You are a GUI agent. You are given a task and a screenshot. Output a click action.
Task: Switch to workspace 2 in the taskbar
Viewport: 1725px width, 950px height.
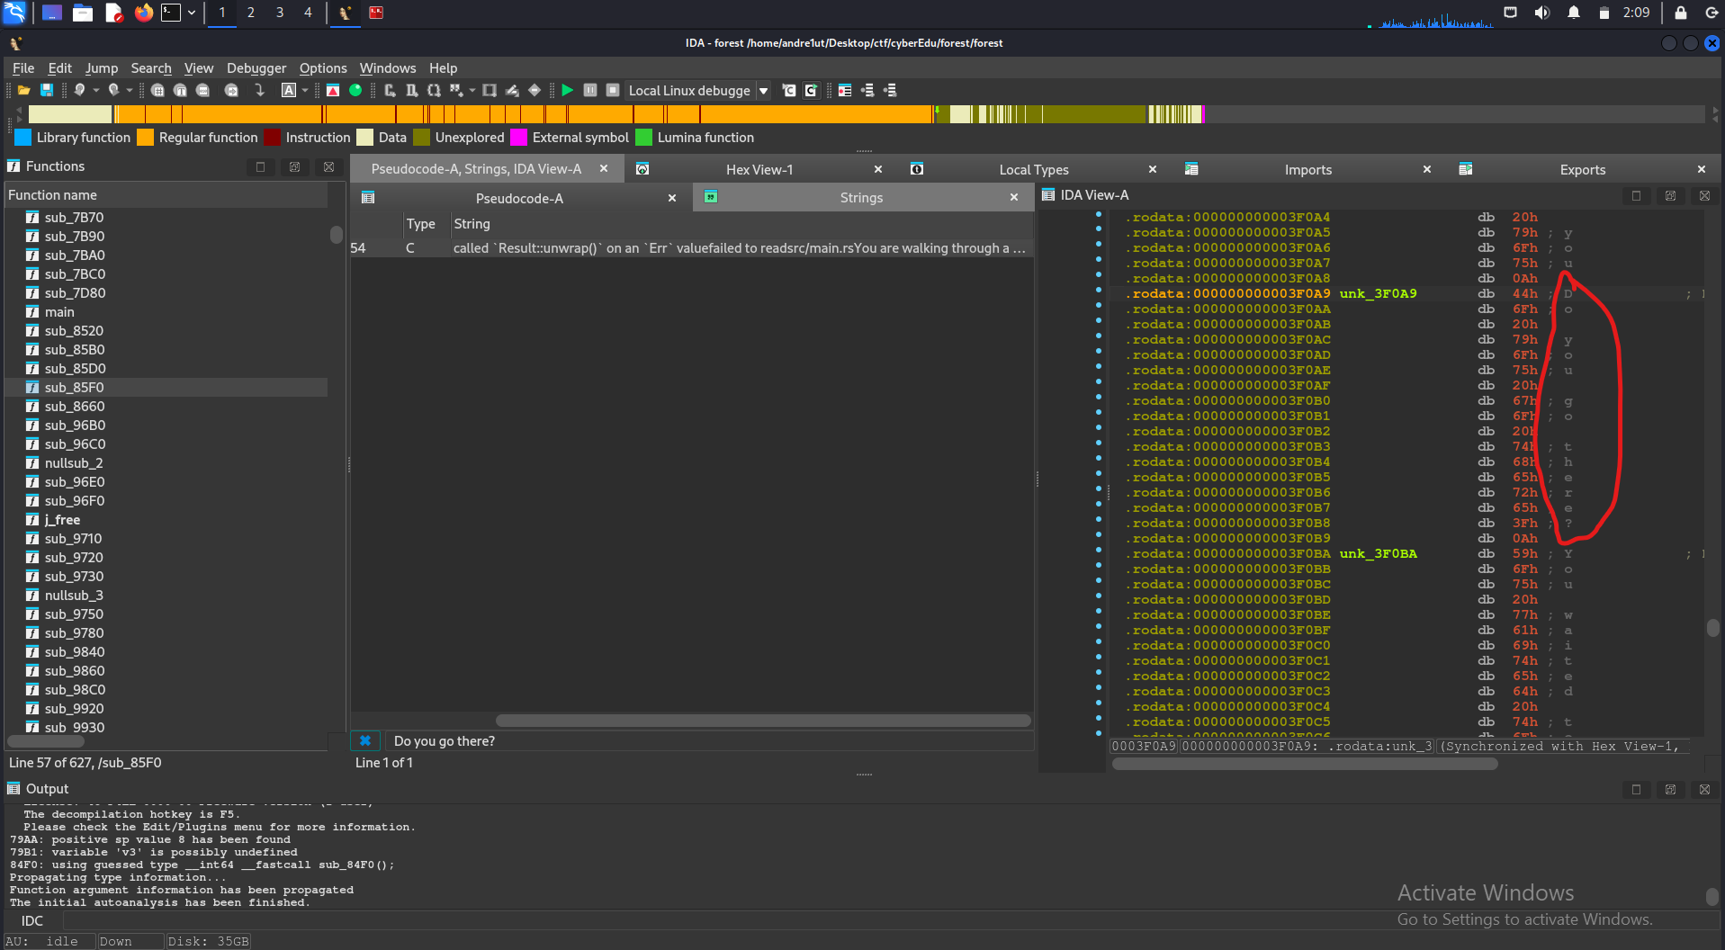pos(250,13)
